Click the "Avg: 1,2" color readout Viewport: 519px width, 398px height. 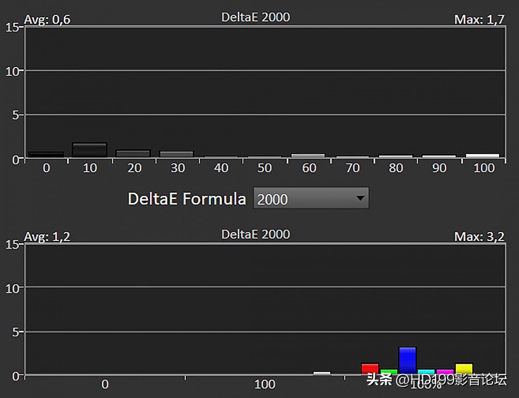(x=47, y=237)
